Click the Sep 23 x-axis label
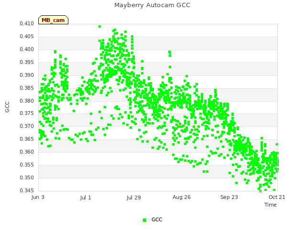 229,197
